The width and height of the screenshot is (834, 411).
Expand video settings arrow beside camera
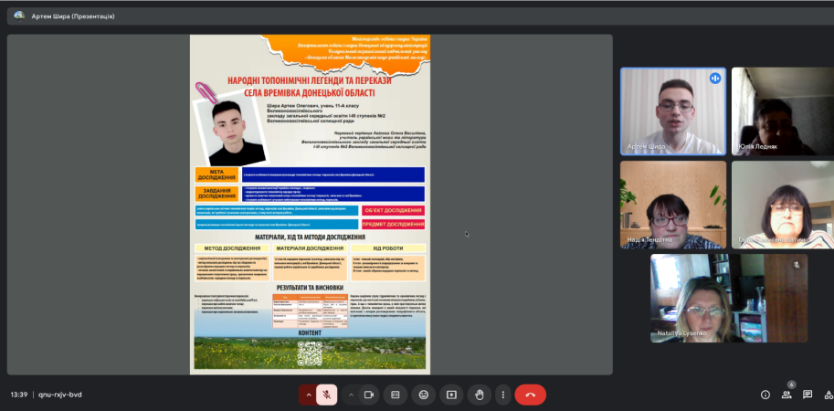click(351, 395)
